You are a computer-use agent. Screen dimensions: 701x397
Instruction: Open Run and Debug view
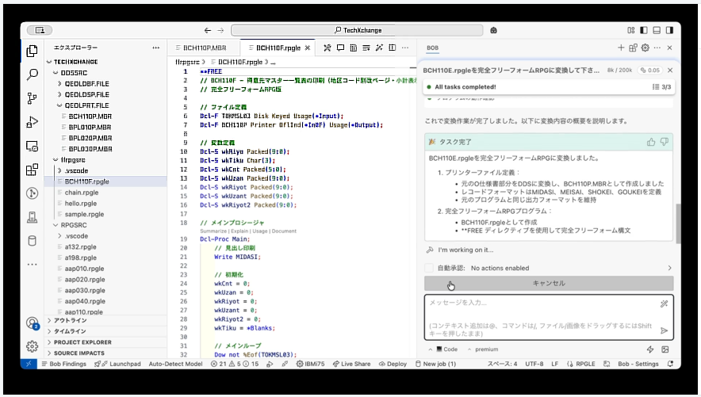pos(32,122)
